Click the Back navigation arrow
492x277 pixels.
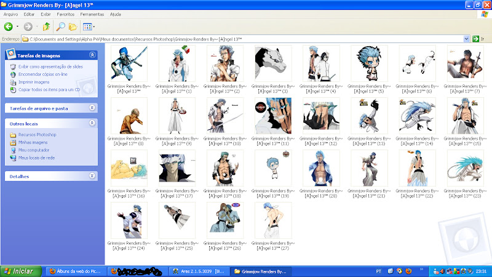(9, 26)
